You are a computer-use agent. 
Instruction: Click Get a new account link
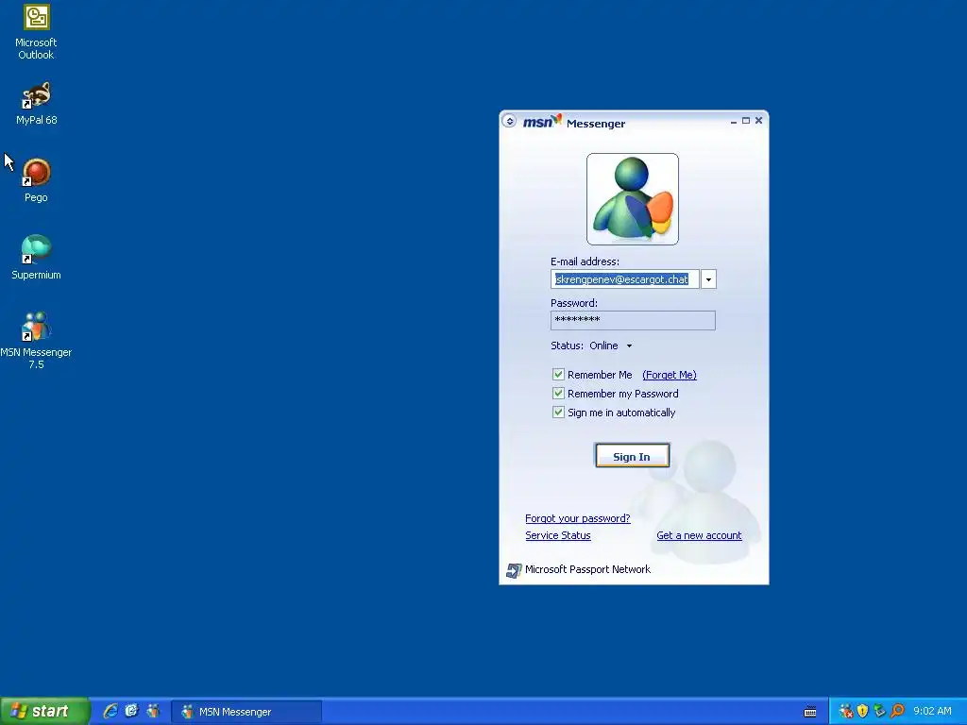699,536
